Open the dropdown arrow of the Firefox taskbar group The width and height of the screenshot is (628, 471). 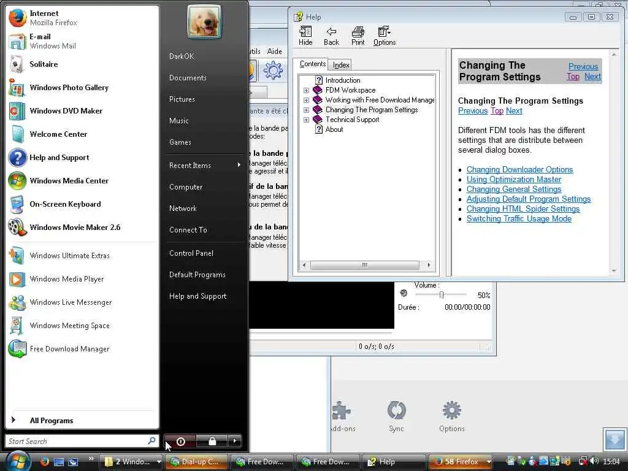489,462
